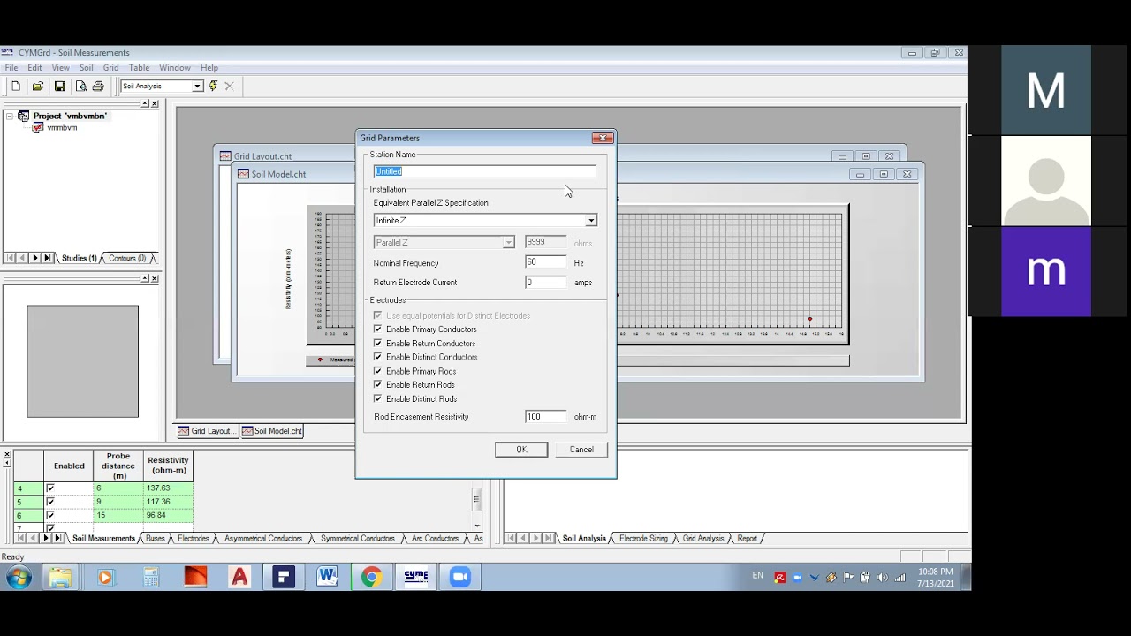1131x636 pixels.
Task: Open Soil Analysis toolbar dropdown
Action: pyautogui.click(x=197, y=86)
